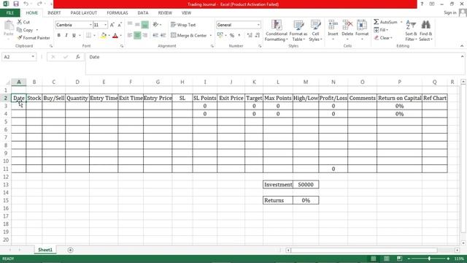Click the horizontal scrollbar
This screenshot has width=467, height=263.
point(364,250)
